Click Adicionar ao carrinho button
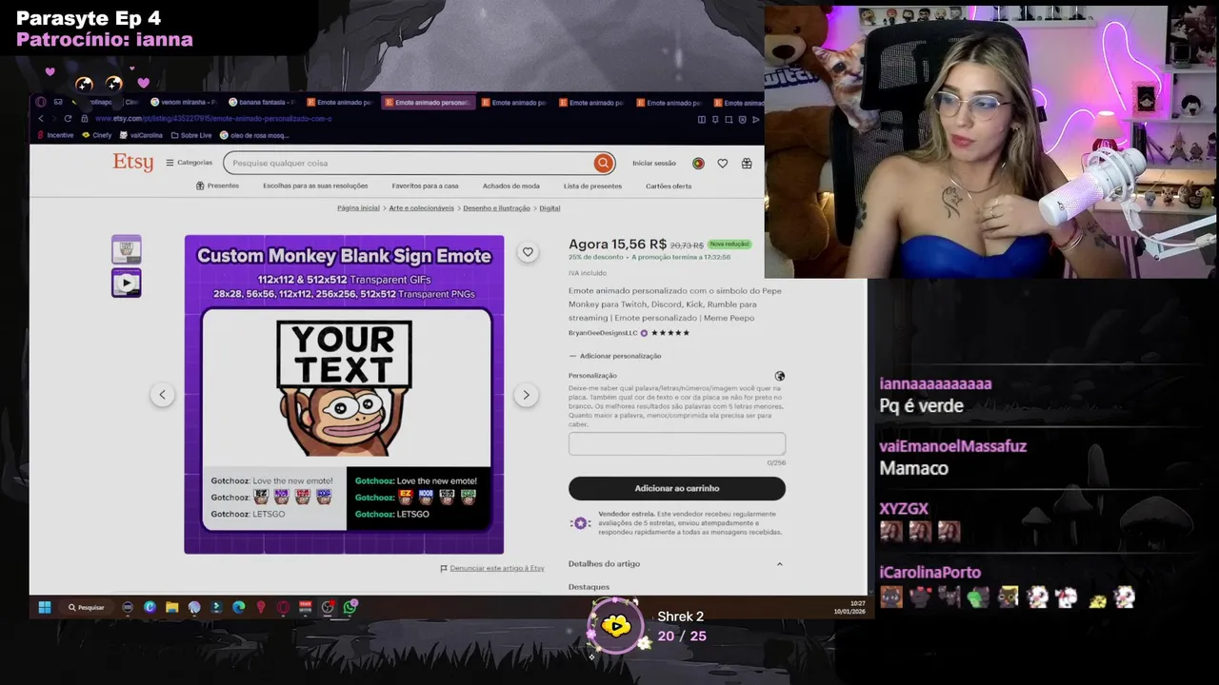 coord(677,488)
